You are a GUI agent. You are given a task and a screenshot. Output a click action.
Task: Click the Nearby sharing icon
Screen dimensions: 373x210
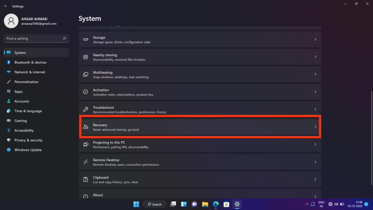(x=86, y=57)
